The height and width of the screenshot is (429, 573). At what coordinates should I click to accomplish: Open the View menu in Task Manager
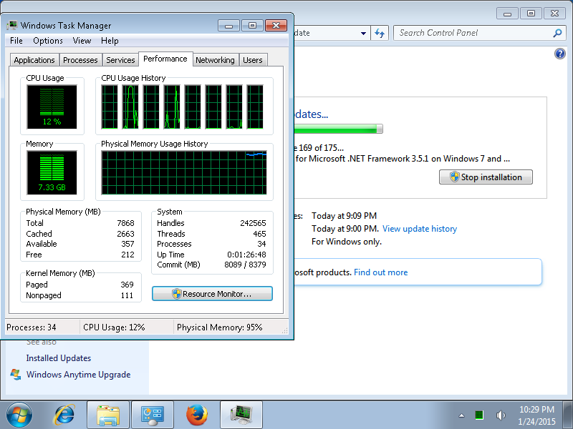(x=82, y=41)
